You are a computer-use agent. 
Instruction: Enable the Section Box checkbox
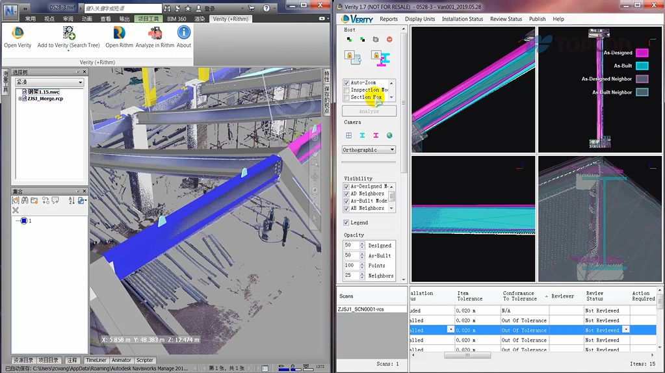click(346, 97)
